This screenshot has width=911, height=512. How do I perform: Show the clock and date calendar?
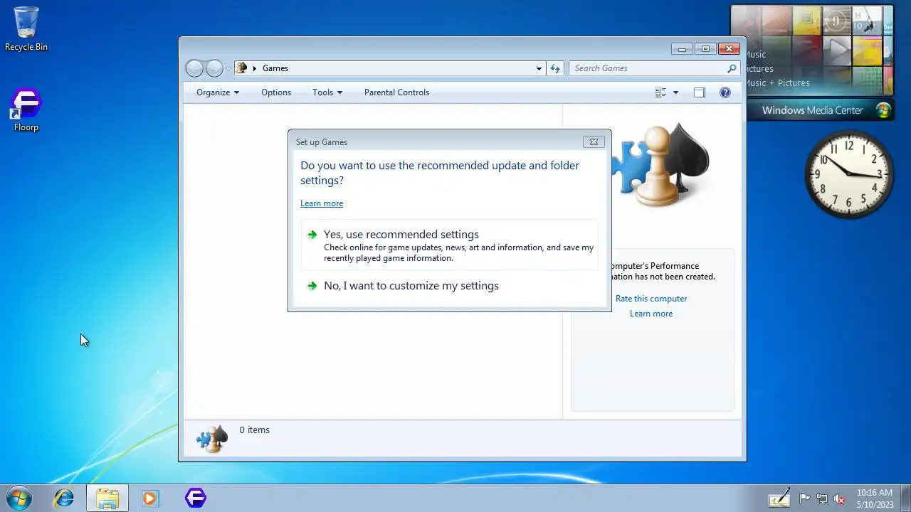click(x=875, y=498)
